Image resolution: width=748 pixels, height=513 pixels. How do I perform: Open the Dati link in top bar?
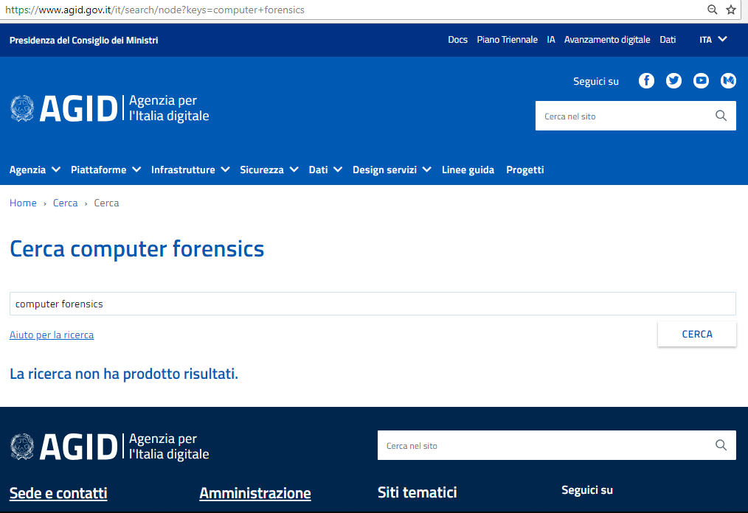pos(668,40)
